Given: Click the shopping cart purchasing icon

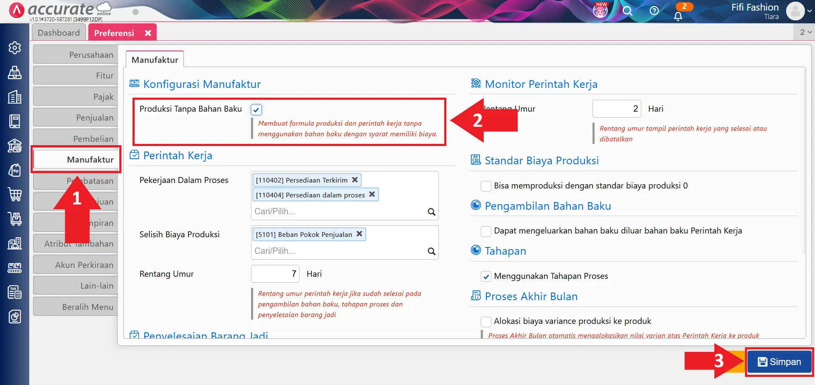Looking at the screenshot, I should pyautogui.click(x=14, y=194).
